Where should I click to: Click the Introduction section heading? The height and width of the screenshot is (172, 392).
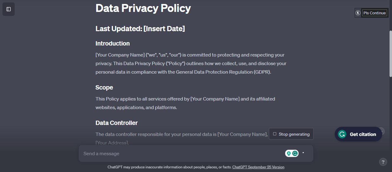coord(113,43)
